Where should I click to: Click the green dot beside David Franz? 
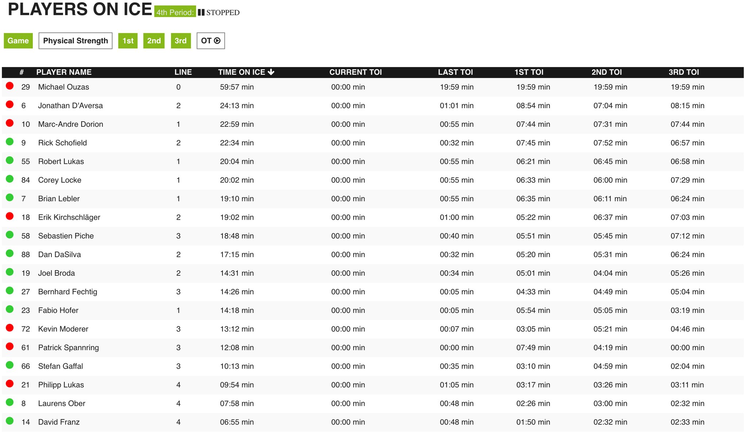(10, 421)
